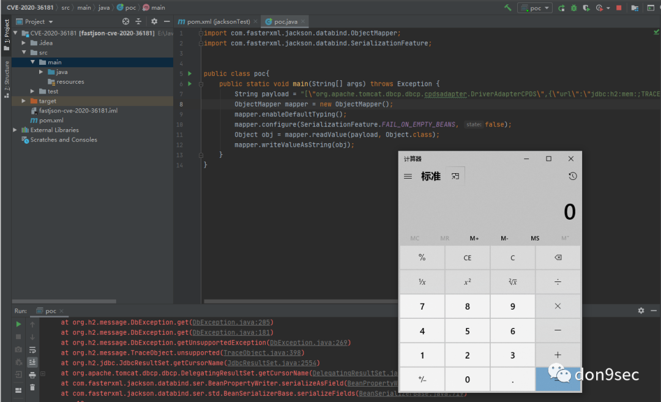Open the Project Structure dialog
Viewport: 661px width, 402px height.
635,7
